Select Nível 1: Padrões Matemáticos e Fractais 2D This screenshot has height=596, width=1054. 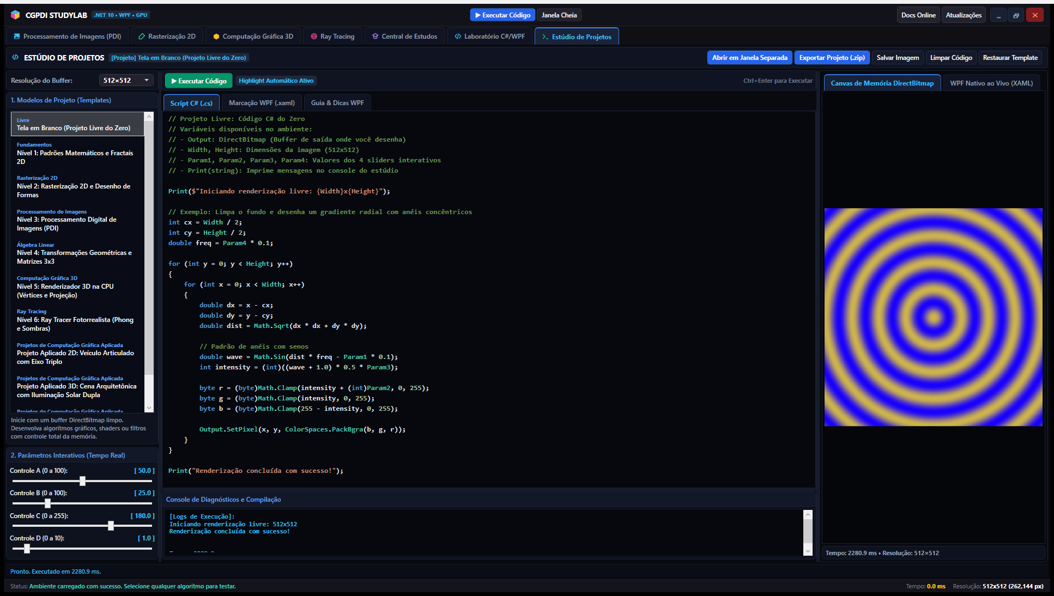(77, 153)
